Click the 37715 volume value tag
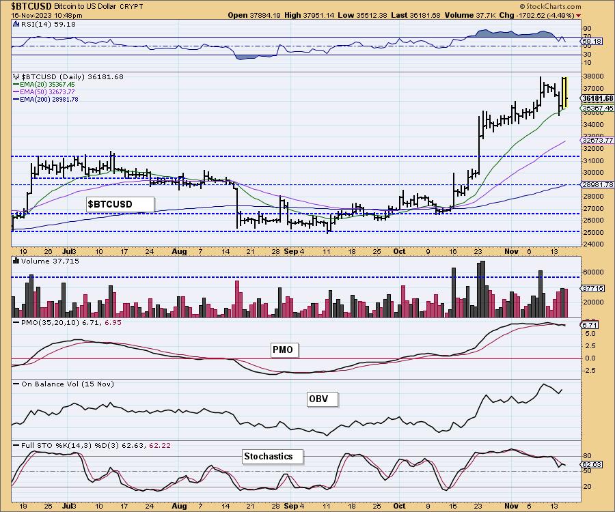The width and height of the screenshot is (615, 512). click(x=592, y=288)
